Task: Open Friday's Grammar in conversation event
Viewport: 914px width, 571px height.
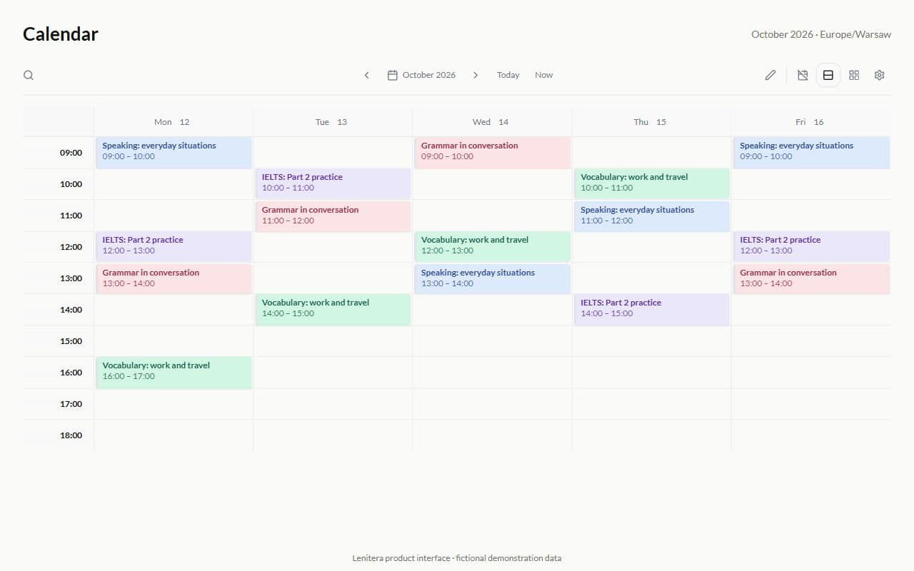Action: [811, 279]
